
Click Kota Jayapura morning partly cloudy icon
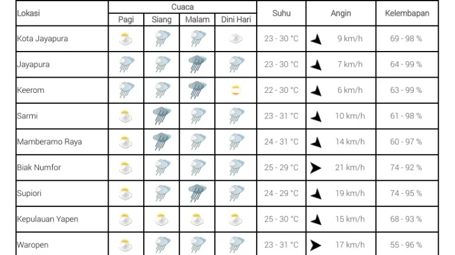pyautogui.click(x=126, y=39)
